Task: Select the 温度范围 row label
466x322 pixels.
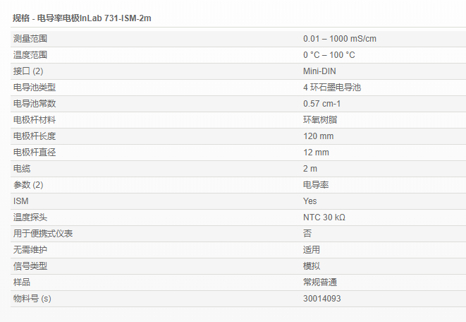Action: [x=30, y=55]
